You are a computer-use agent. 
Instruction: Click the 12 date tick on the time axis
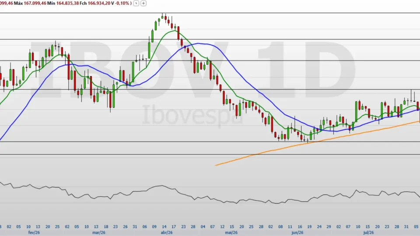222,227
